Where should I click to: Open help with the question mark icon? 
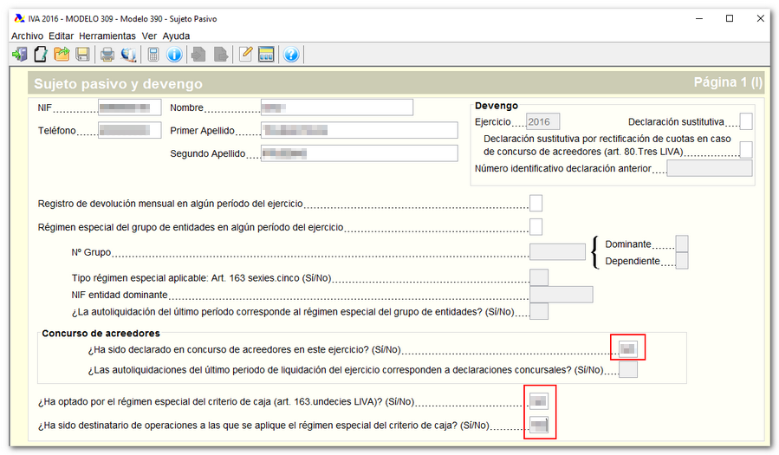pos(291,55)
